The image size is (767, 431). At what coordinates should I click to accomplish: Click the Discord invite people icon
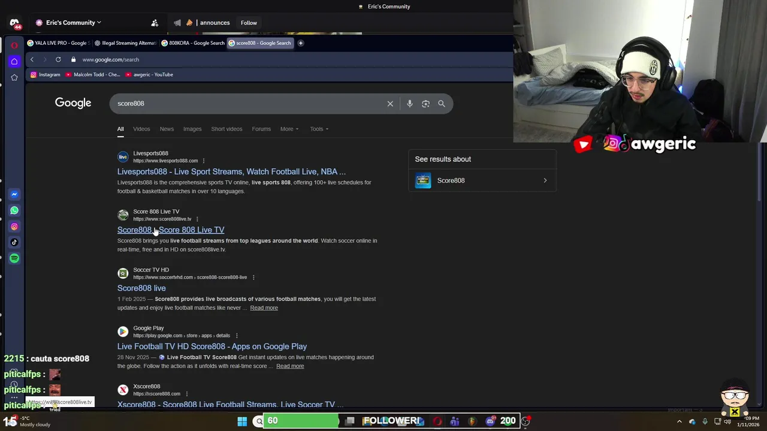[x=155, y=23]
